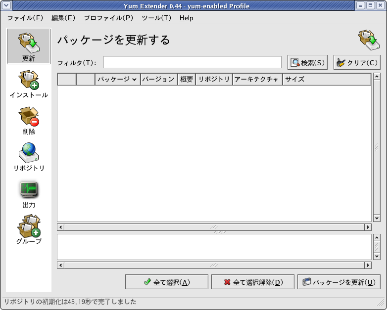Click 全て選択解除(D) deselect all button
Image resolution: width=387 pixels, height=310 pixels.
coord(253,282)
